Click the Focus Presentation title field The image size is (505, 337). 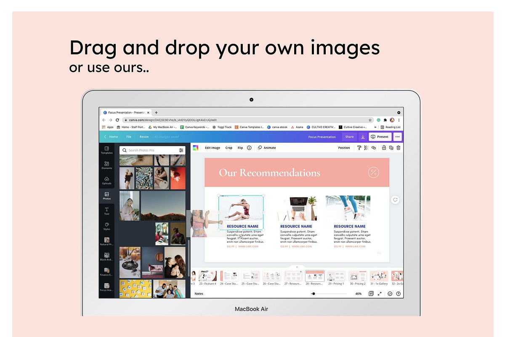tap(322, 137)
